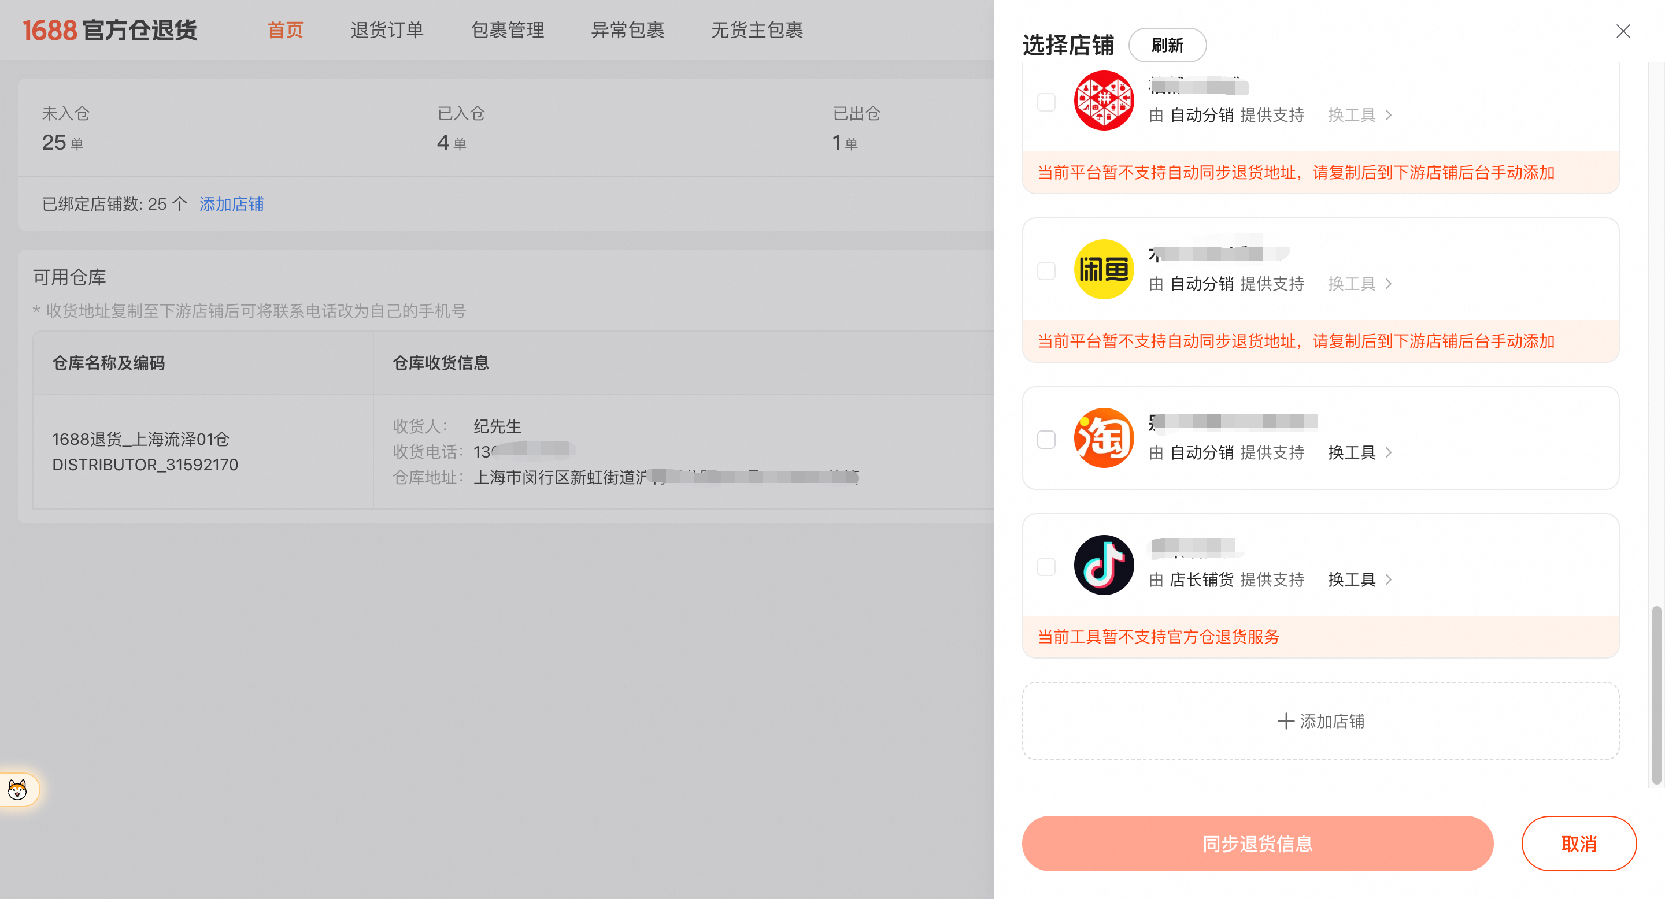Click the Pinduoduo store logo icon
This screenshot has width=1665, height=899.
pos(1103,101)
